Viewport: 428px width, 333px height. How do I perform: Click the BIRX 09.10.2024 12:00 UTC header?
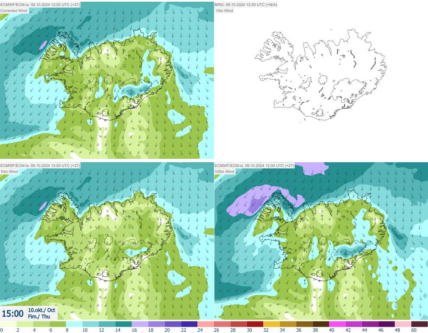(246, 5)
